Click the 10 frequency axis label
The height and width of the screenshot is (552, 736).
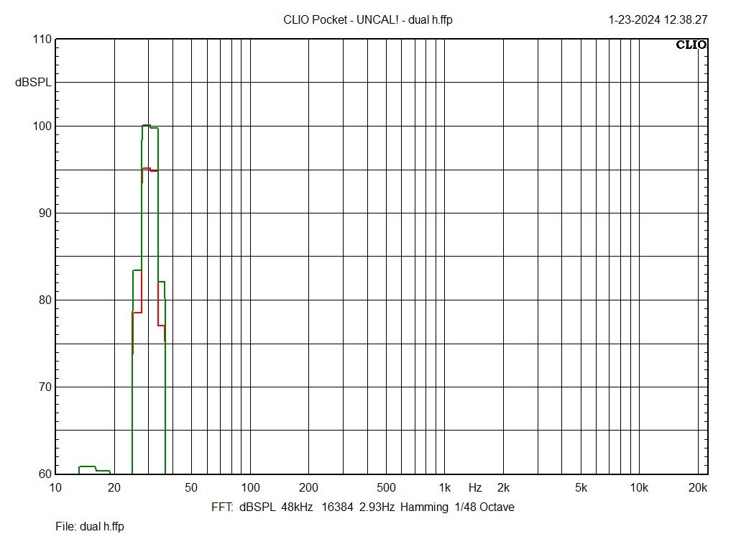[x=55, y=488]
